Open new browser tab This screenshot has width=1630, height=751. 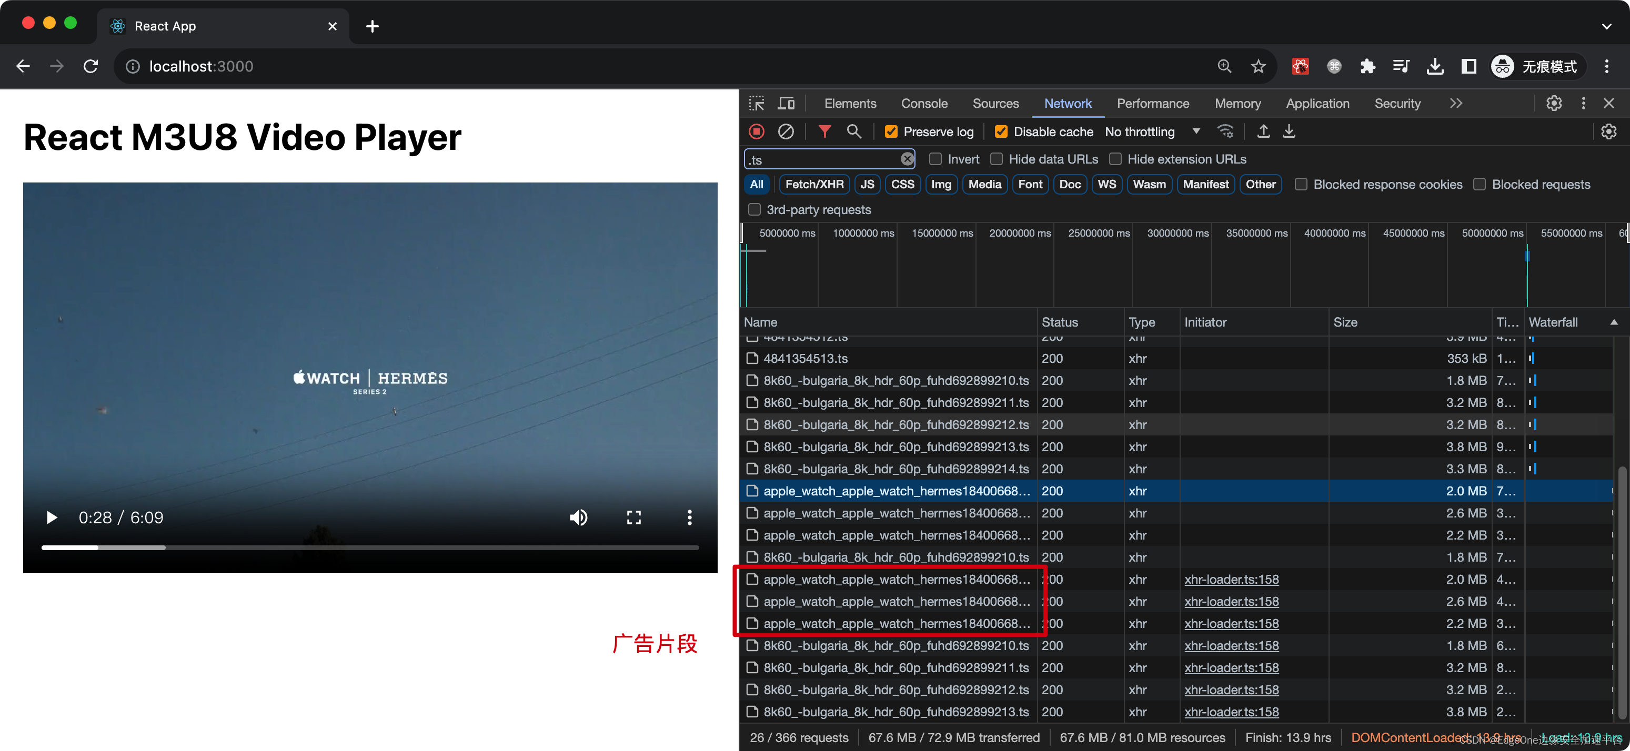point(372,26)
